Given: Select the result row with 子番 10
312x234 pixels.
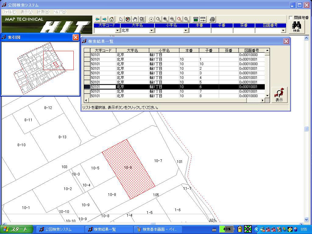Looking at the screenshot, I should [174, 64].
